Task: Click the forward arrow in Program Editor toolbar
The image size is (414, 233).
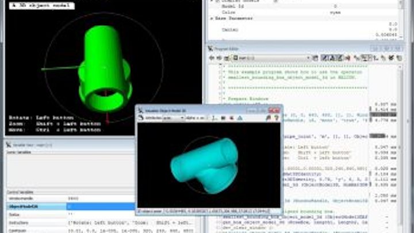Action: pyautogui.click(x=219, y=58)
